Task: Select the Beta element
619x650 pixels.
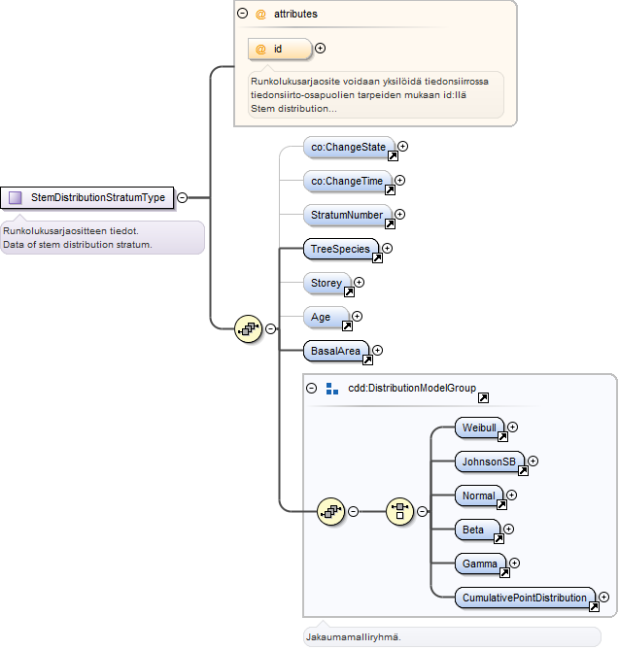Action: click(477, 530)
